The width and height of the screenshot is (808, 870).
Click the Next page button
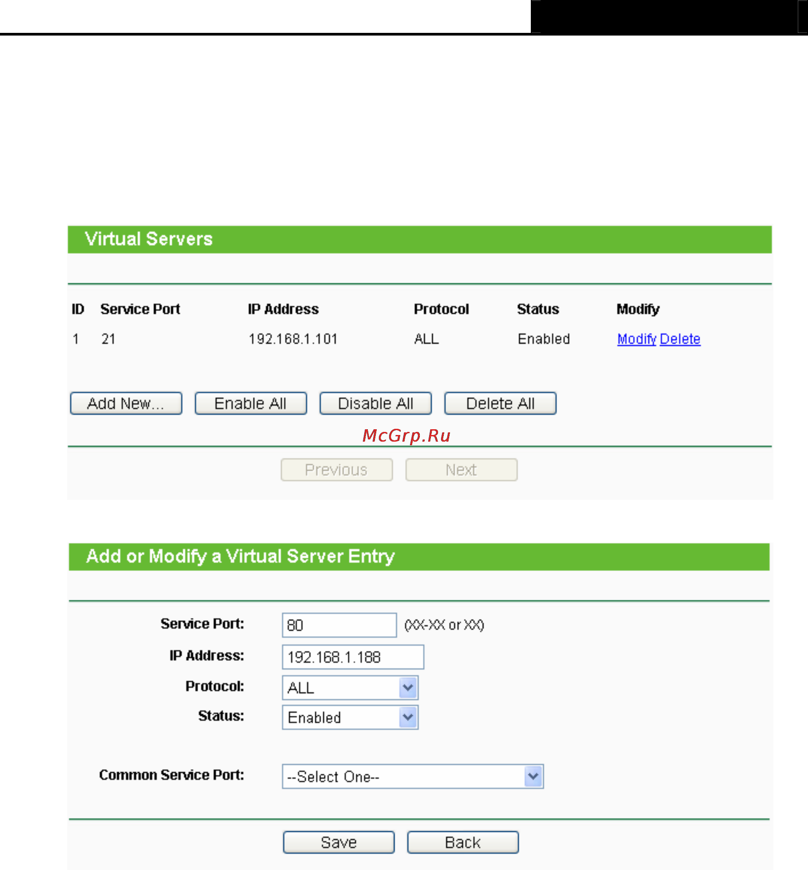coord(462,470)
